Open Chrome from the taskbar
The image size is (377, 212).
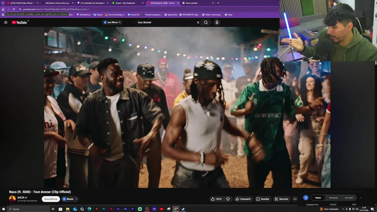[x=176, y=209]
